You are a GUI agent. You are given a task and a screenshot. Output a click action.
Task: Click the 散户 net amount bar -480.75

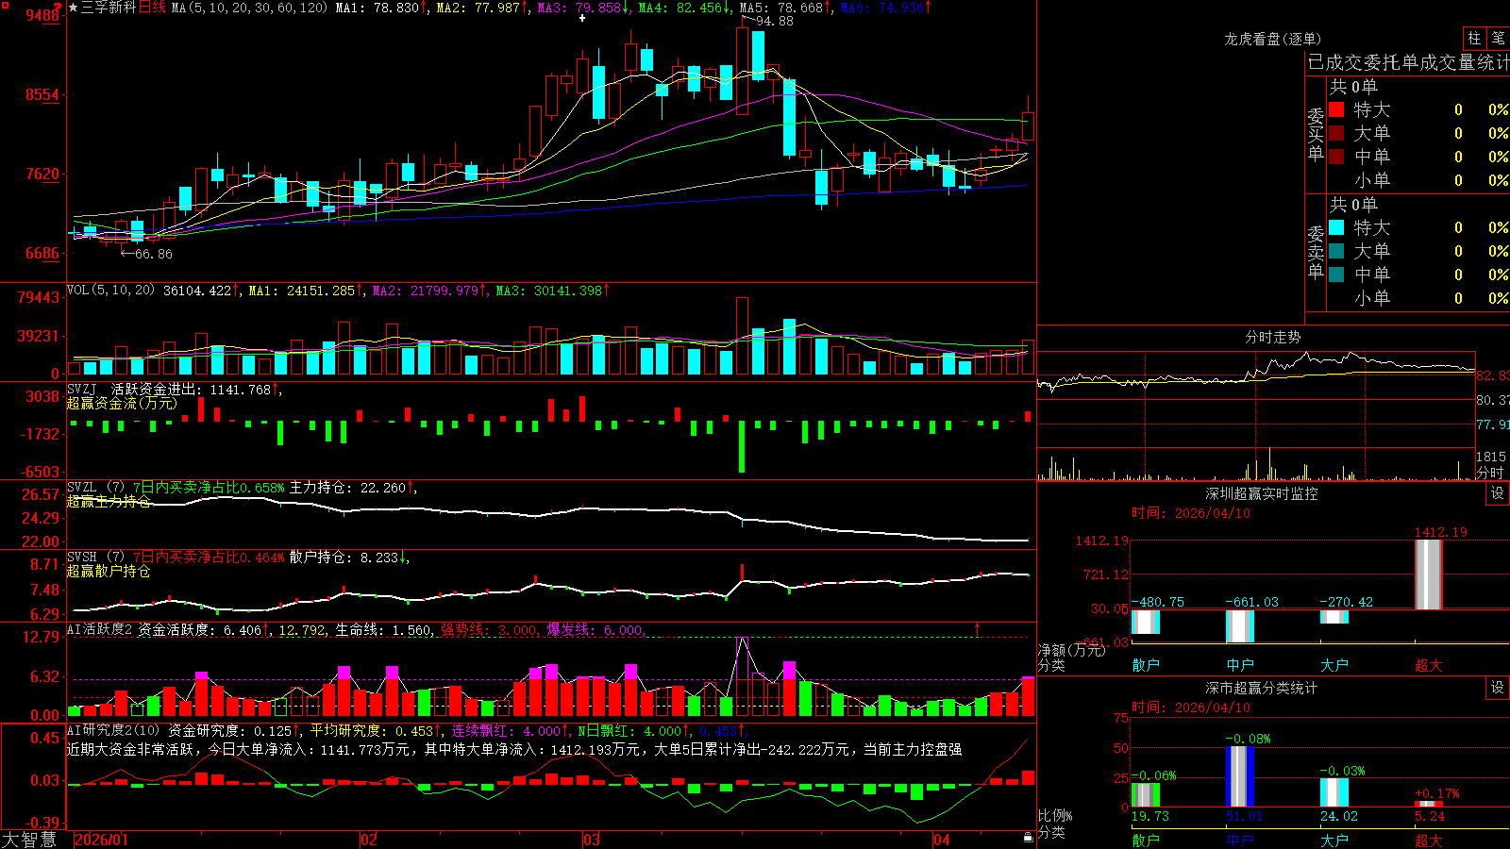coord(1146,622)
